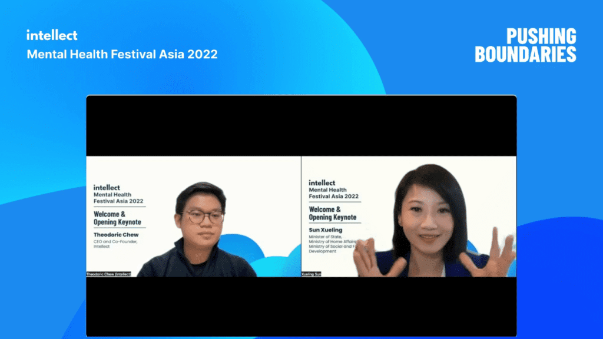Click the intellect logo in Sun Xueling's panel
The height and width of the screenshot is (339, 603).
322,183
